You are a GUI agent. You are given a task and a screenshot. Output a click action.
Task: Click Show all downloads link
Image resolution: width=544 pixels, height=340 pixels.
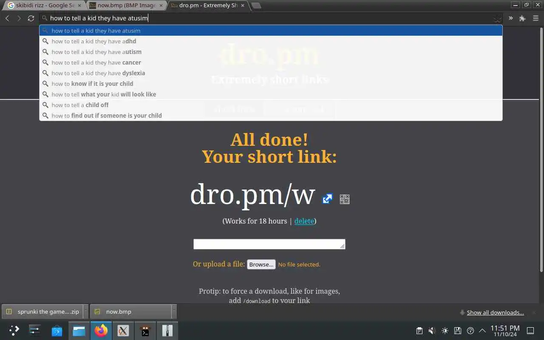point(496,312)
